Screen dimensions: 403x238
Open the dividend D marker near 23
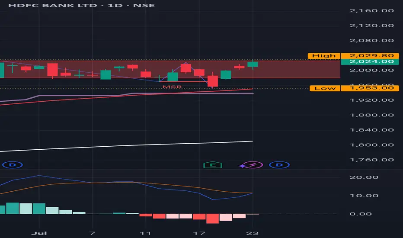coord(279,165)
